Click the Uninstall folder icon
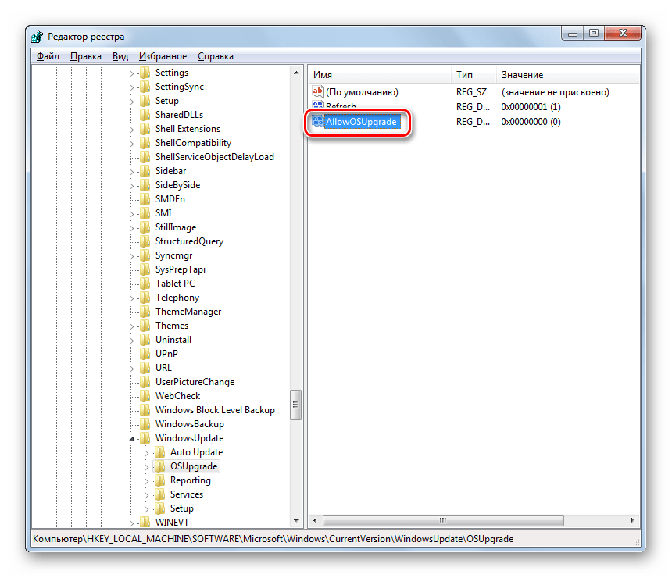The image size is (672, 578). (145, 340)
